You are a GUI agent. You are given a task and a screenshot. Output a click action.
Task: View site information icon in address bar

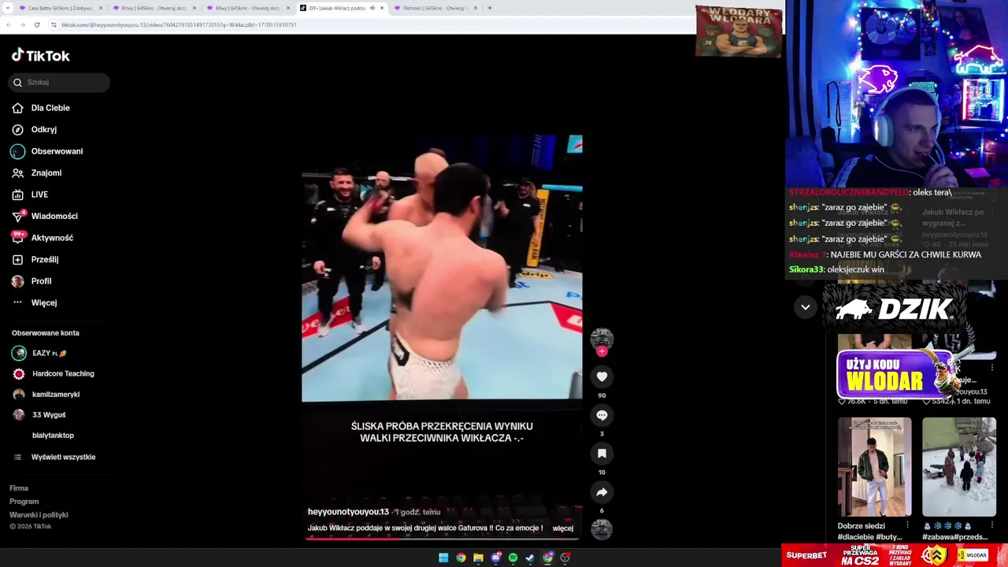(54, 24)
